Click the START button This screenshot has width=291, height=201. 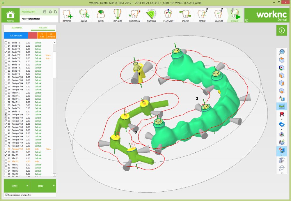pos(15,186)
